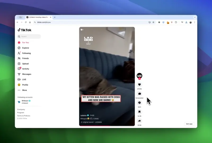Click the Screenshot camera icon
212x143 pixels.
coord(139,94)
